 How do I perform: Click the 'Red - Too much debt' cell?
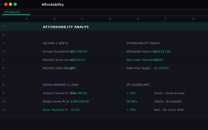point(169,110)
